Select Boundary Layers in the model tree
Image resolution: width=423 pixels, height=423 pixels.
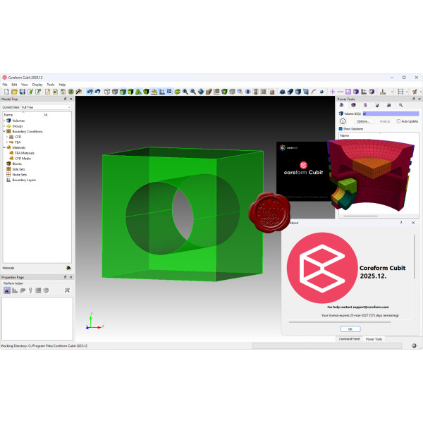pos(24,180)
